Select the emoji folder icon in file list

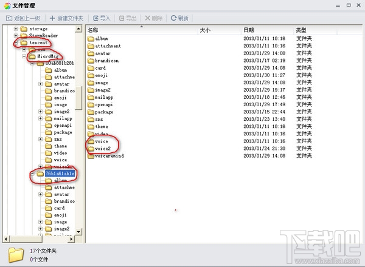(x=91, y=75)
